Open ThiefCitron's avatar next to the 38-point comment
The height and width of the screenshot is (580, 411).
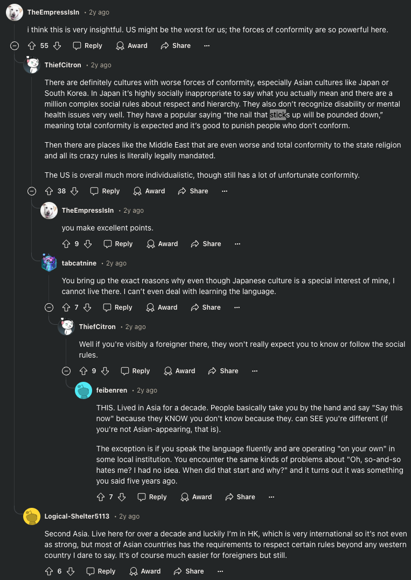(32, 65)
